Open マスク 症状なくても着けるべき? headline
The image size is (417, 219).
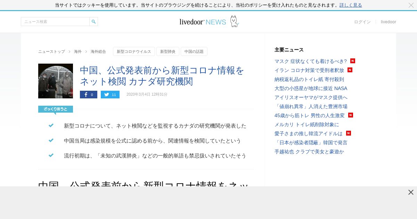[311, 61]
